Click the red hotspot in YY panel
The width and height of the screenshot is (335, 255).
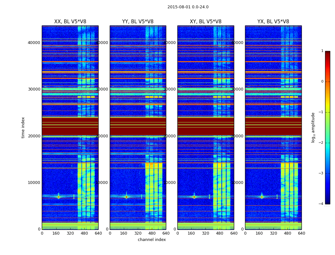click(x=126, y=197)
